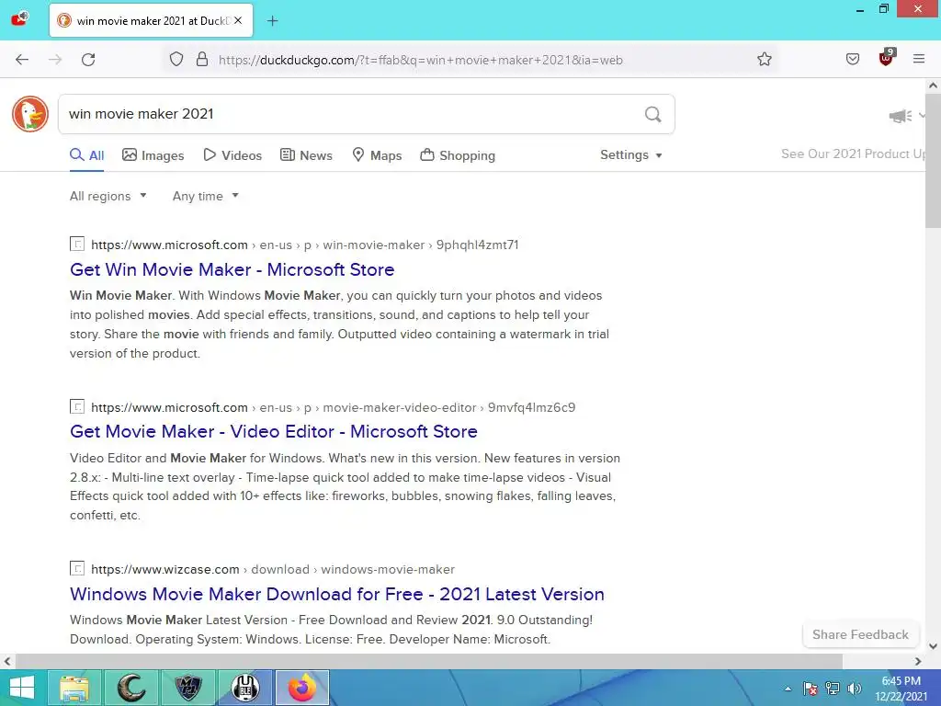This screenshot has height=706, width=941.
Task: Click the scroll down arrow
Action: [933, 646]
